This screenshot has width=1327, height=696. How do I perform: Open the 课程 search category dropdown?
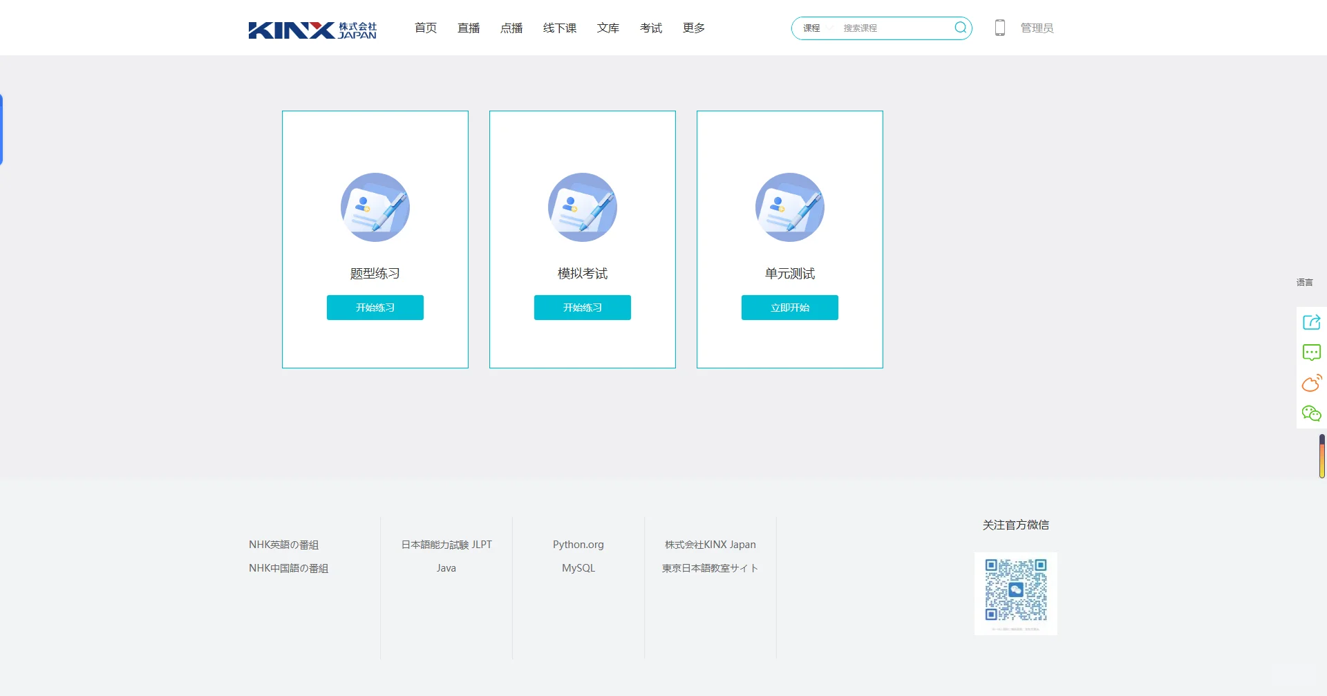tap(818, 28)
